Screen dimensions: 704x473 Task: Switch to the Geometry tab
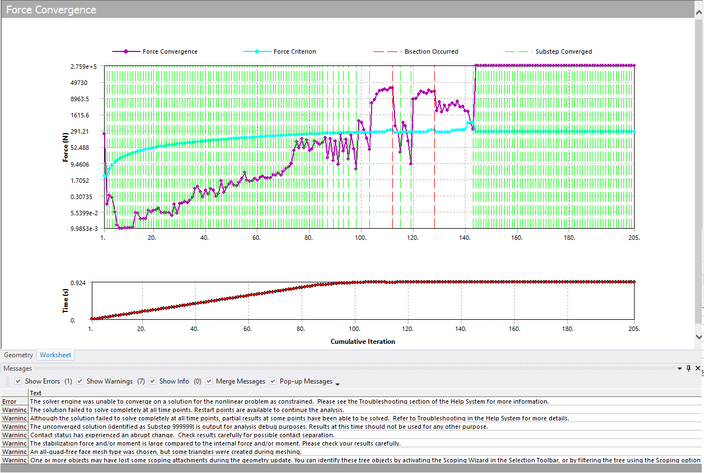coord(18,355)
